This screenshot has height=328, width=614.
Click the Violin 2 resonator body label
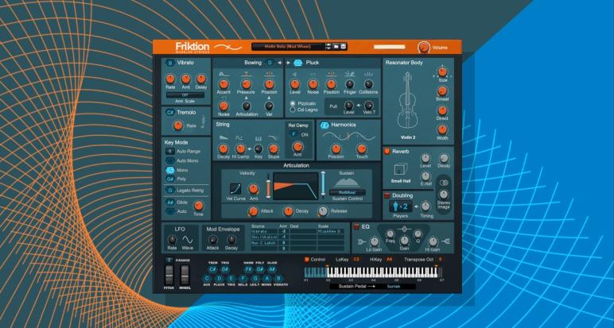[408, 137]
